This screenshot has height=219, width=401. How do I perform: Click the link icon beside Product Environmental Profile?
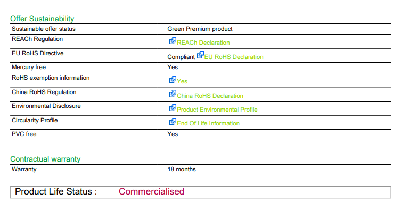173,108
